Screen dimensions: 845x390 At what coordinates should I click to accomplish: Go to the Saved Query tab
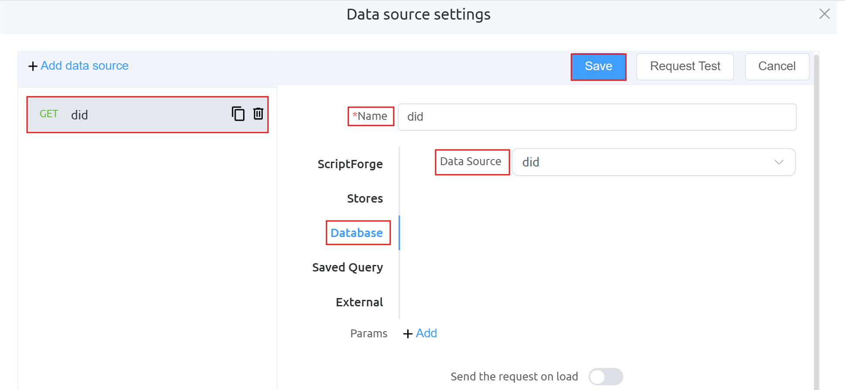(x=347, y=268)
